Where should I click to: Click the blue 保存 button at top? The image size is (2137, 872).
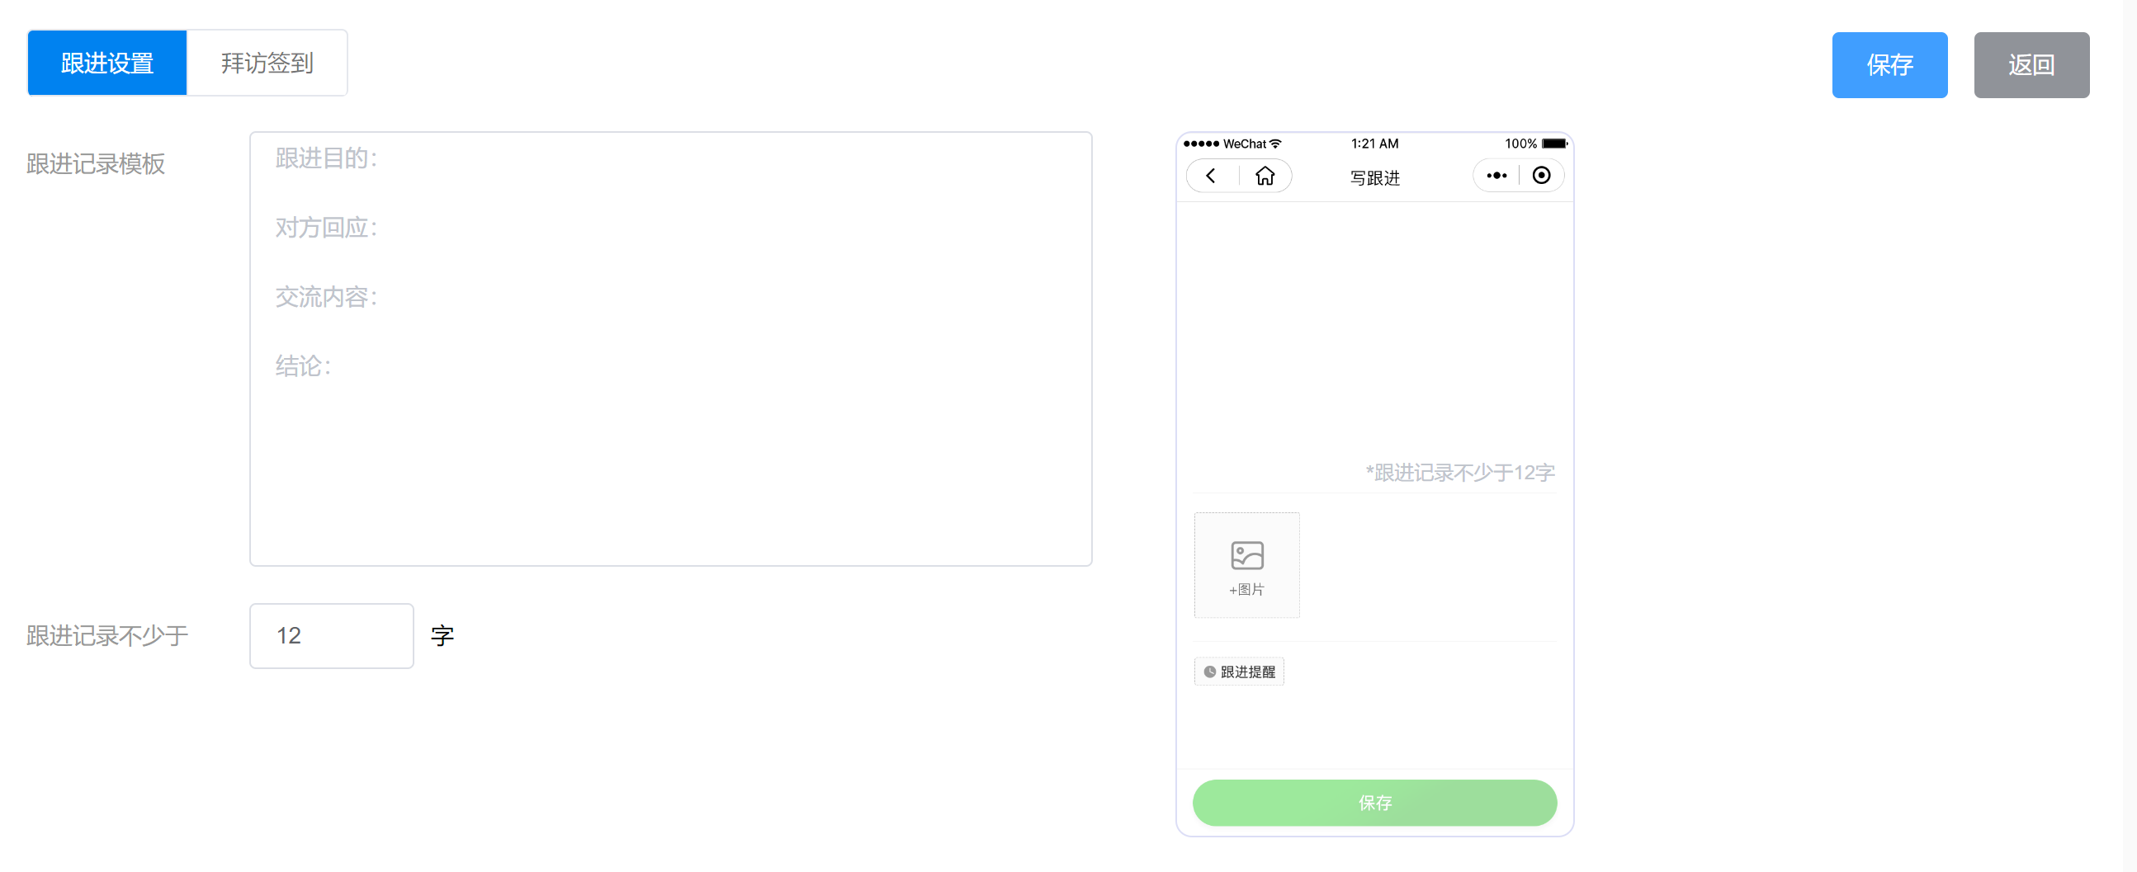click(1889, 64)
